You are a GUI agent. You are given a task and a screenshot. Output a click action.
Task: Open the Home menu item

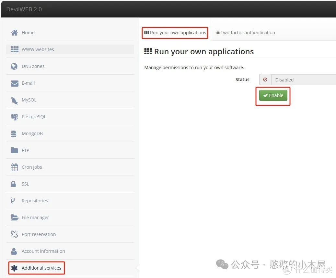70,33
